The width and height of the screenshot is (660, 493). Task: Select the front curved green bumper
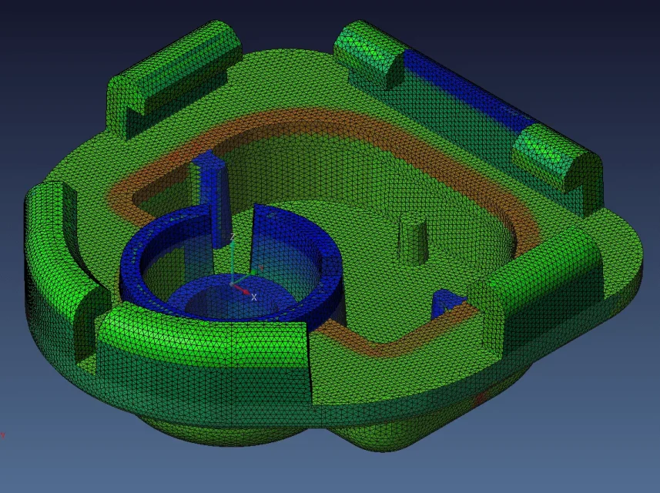(208, 339)
